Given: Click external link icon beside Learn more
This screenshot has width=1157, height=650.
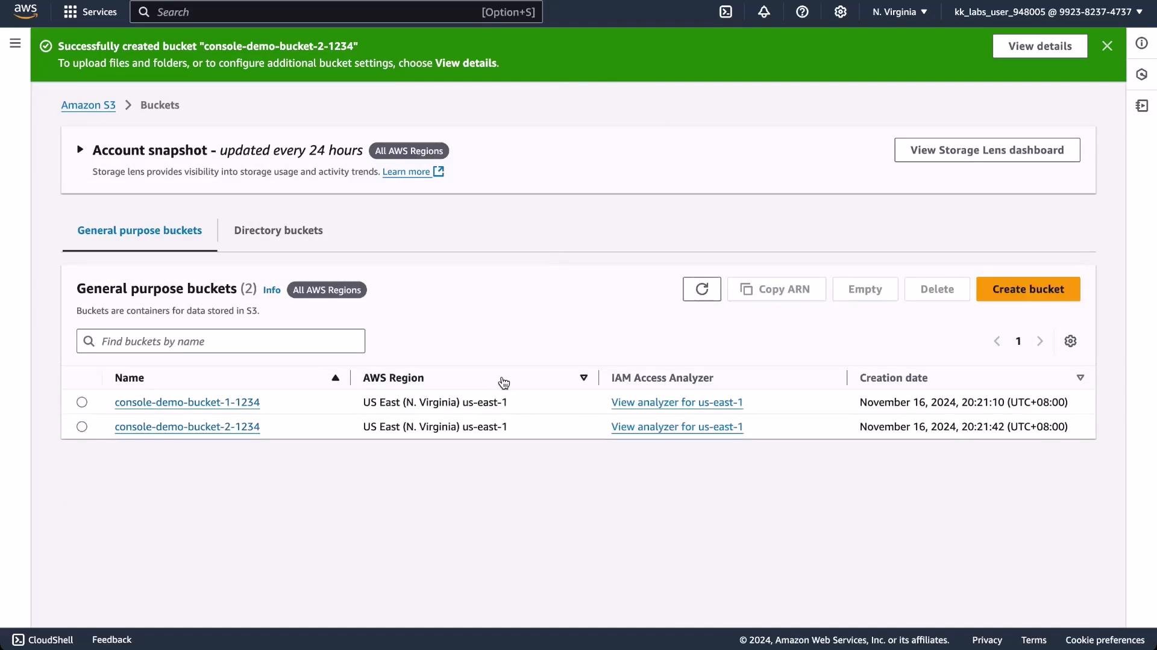Looking at the screenshot, I should click(x=439, y=172).
